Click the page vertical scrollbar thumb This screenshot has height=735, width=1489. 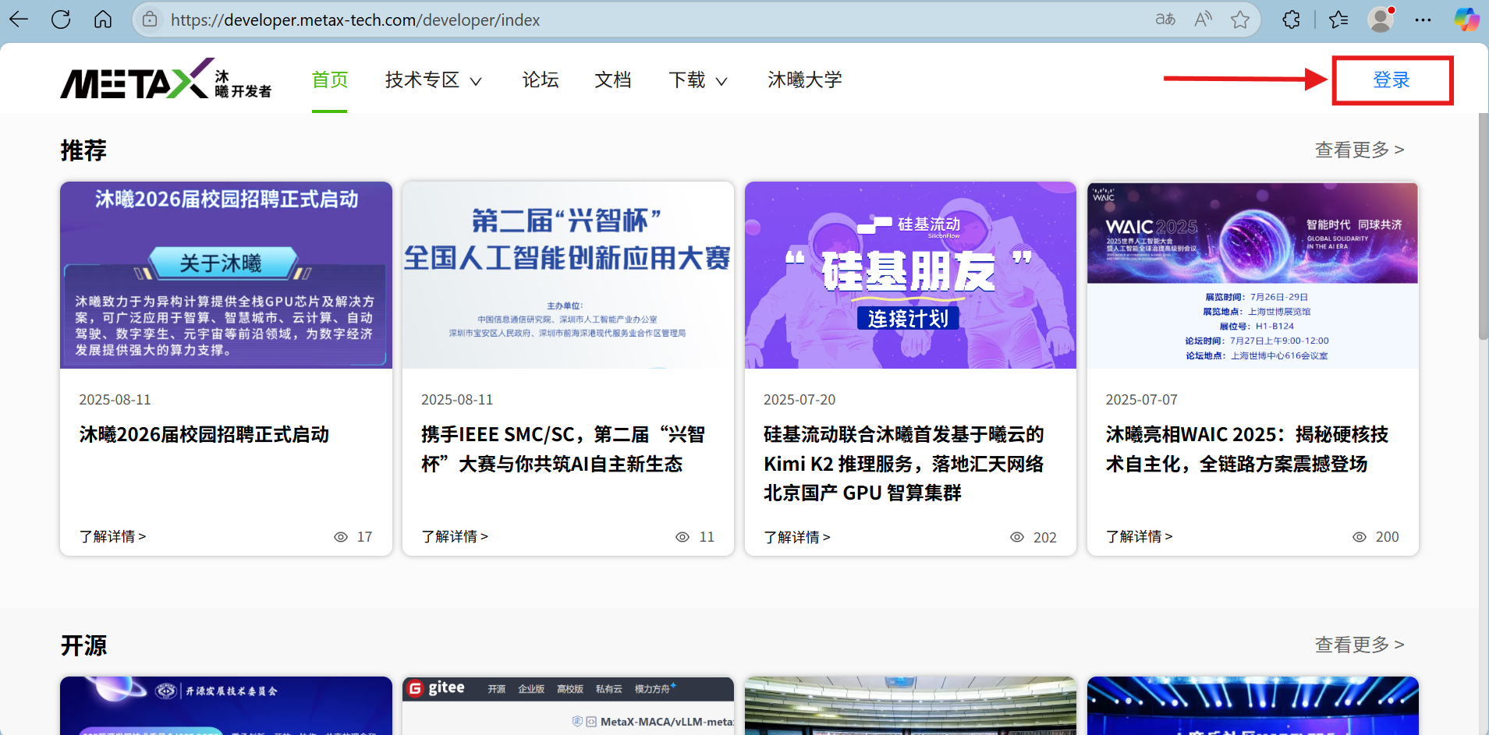coord(1483,226)
